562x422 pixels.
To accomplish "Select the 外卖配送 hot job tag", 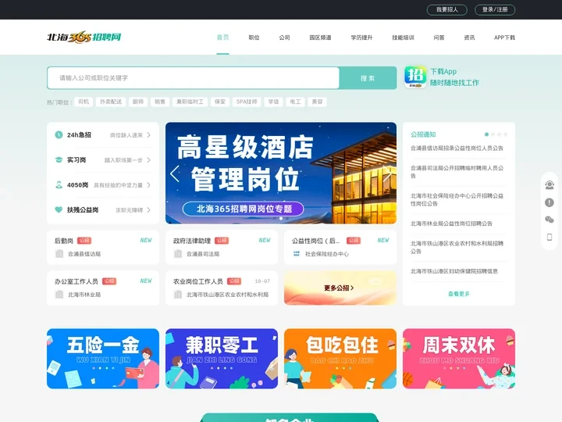I will pos(111,102).
